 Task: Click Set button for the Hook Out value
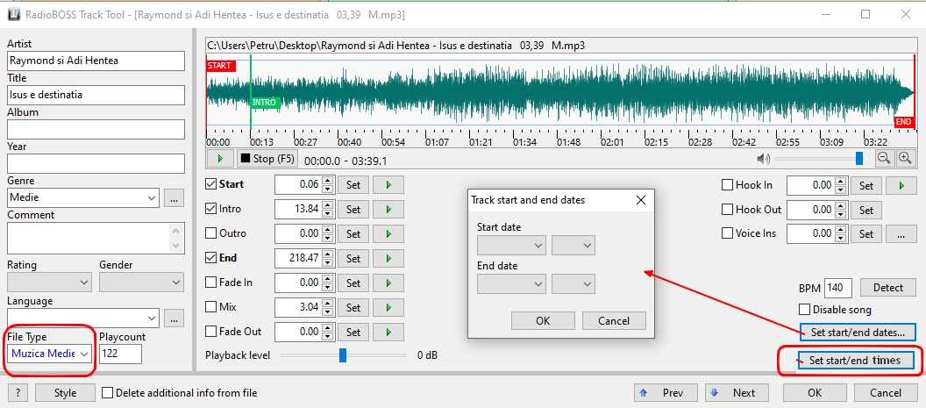(866, 210)
